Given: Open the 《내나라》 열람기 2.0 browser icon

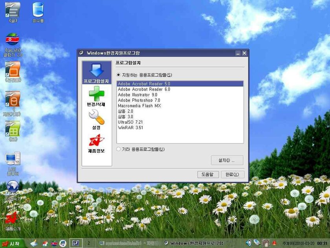Looking at the screenshot, I should (x=13, y=45).
